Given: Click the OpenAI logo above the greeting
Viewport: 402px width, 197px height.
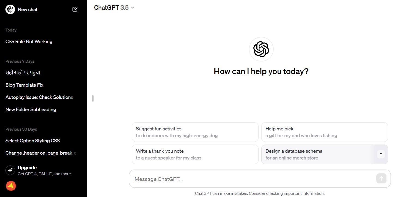Looking at the screenshot, I should click(261, 49).
